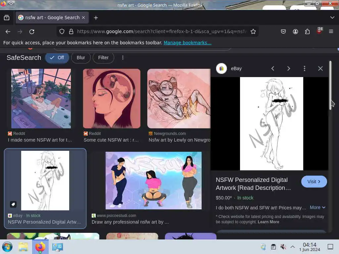Click the Newgrounds.com source label
This screenshot has height=254, width=339.
(x=170, y=134)
